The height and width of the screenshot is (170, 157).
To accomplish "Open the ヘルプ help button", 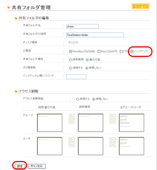I will pyautogui.click(x=140, y=6).
